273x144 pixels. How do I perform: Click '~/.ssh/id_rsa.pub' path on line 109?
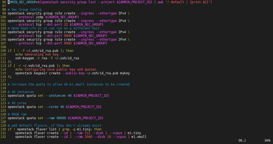(x=42, y=51)
